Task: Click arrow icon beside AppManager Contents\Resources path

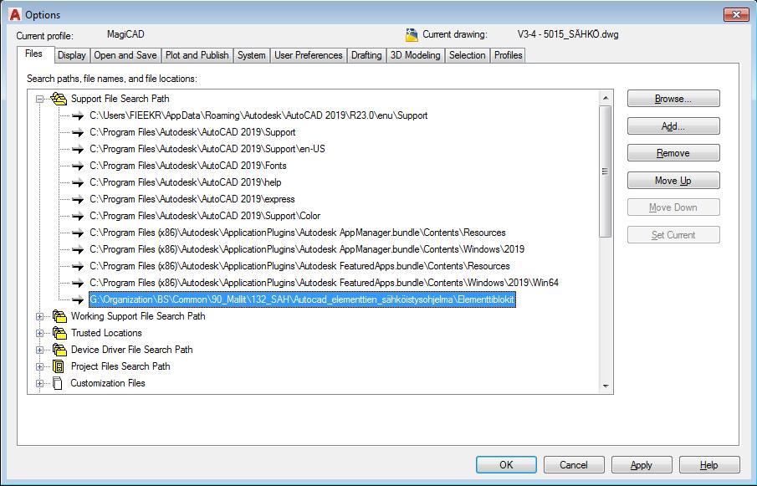Action: click(78, 233)
